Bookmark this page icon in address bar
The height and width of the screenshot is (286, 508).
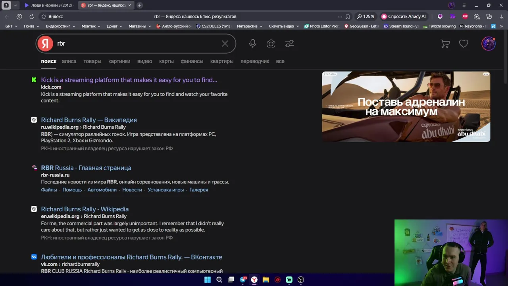pos(348,17)
